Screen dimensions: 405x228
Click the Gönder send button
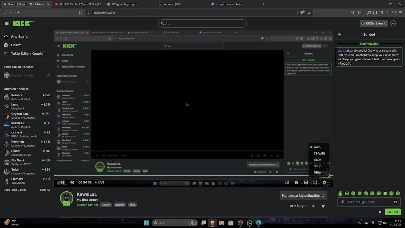[393, 212]
